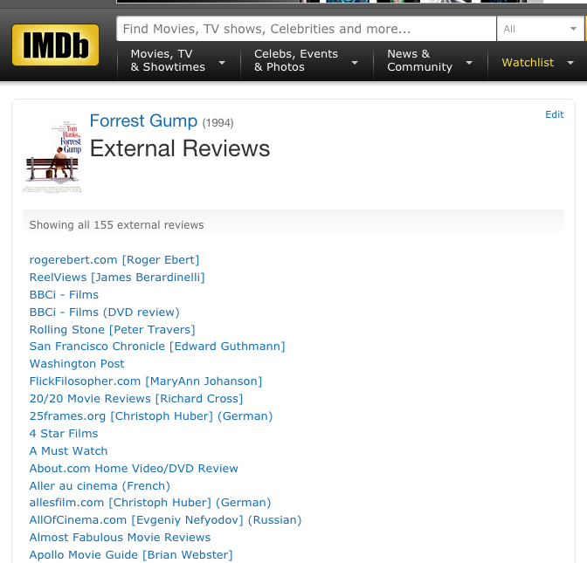The image size is (587, 563).
Task: Open the AllOfCinema.com [Evgeniy Nefyodov] review
Action: click(x=165, y=520)
